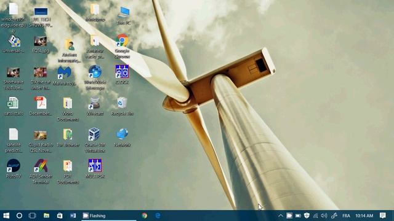This screenshot has width=394, height=221.
Task: Select the satstistats Excel file
Action: coord(14,106)
